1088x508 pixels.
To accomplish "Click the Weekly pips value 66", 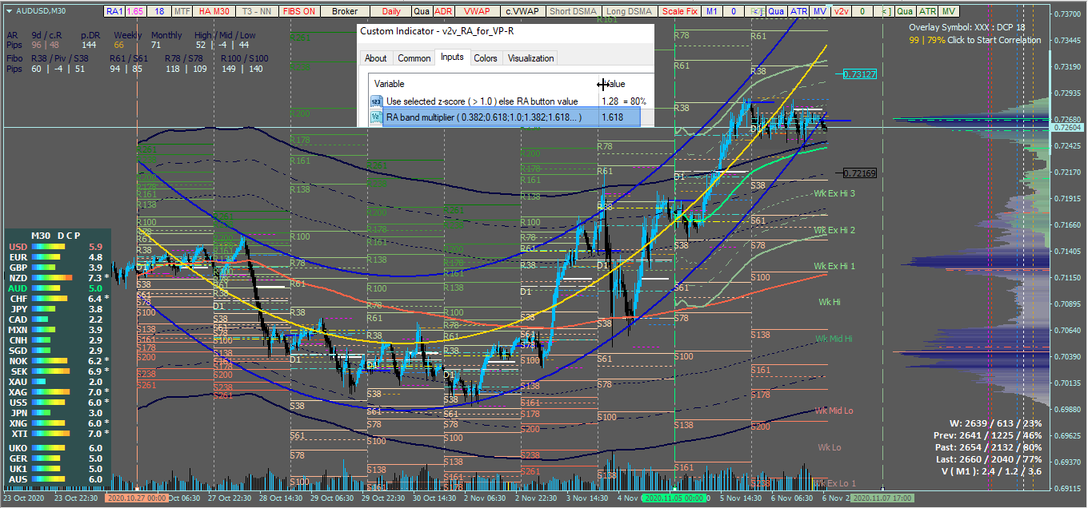I will 118,46.
